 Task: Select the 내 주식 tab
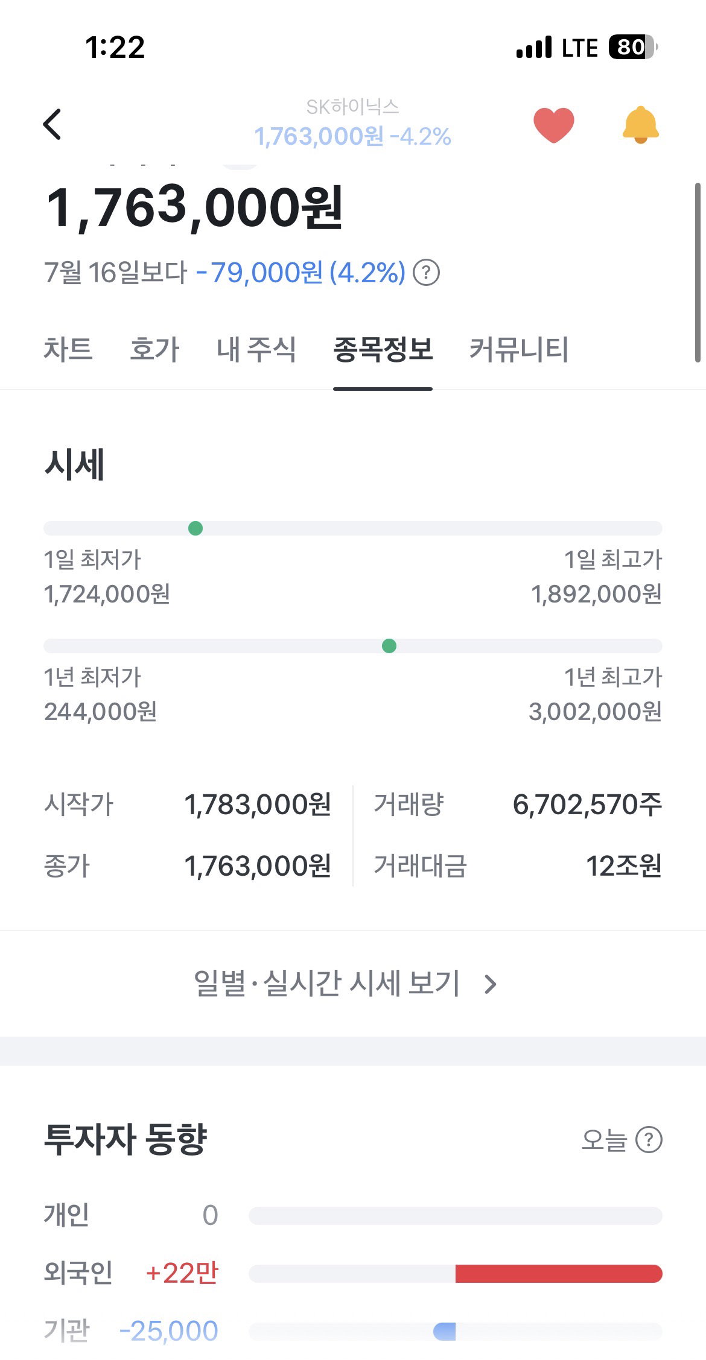click(256, 349)
